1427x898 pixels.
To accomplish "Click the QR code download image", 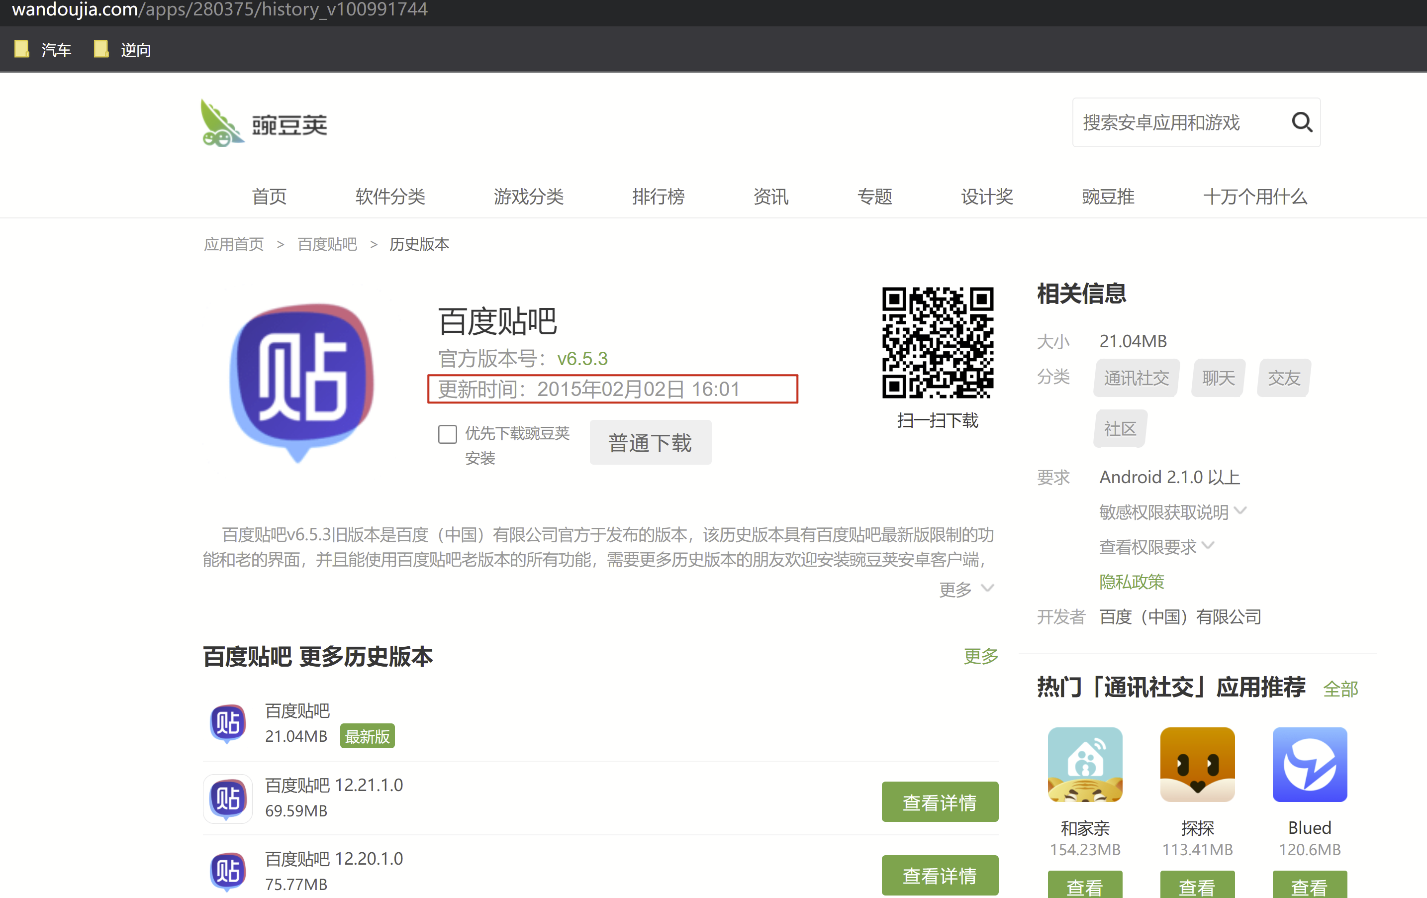I will tap(938, 343).
